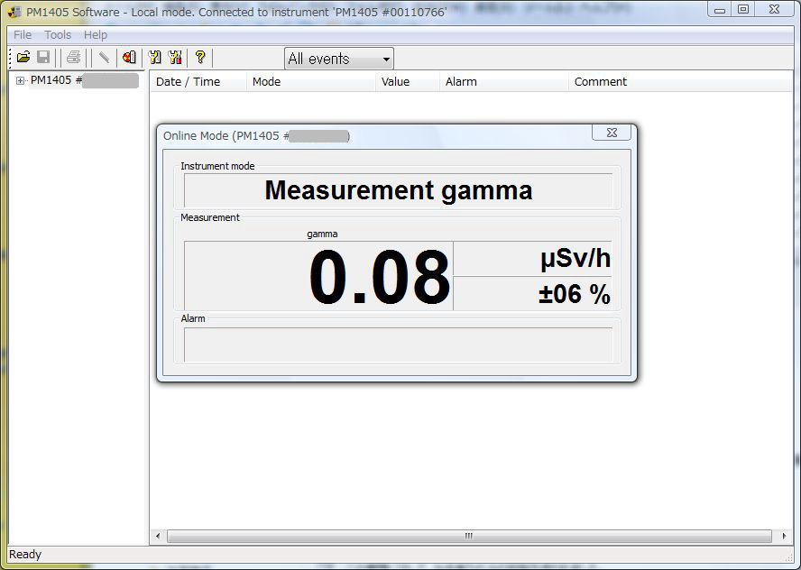Click the Comment column header

[679, 82]
